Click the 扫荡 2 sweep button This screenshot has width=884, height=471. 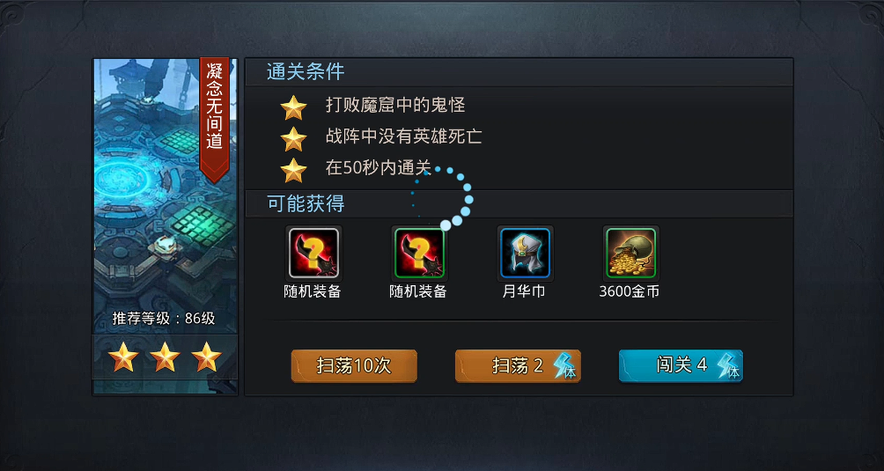[x=518, y=366]
